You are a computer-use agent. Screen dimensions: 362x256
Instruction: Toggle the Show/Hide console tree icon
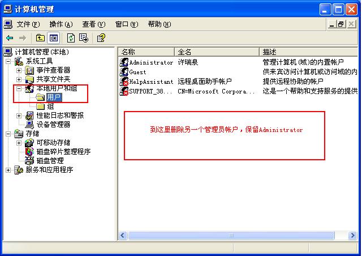pyautogui.click(x=54, y=38)
